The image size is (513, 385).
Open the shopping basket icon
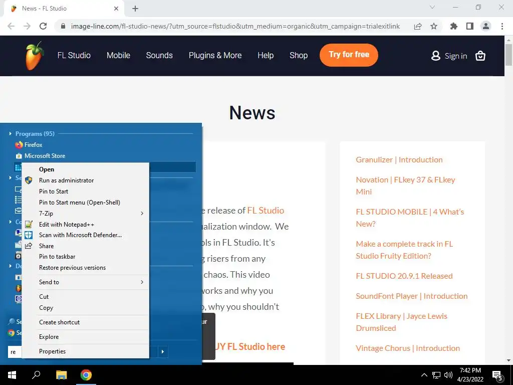(480, 56)
